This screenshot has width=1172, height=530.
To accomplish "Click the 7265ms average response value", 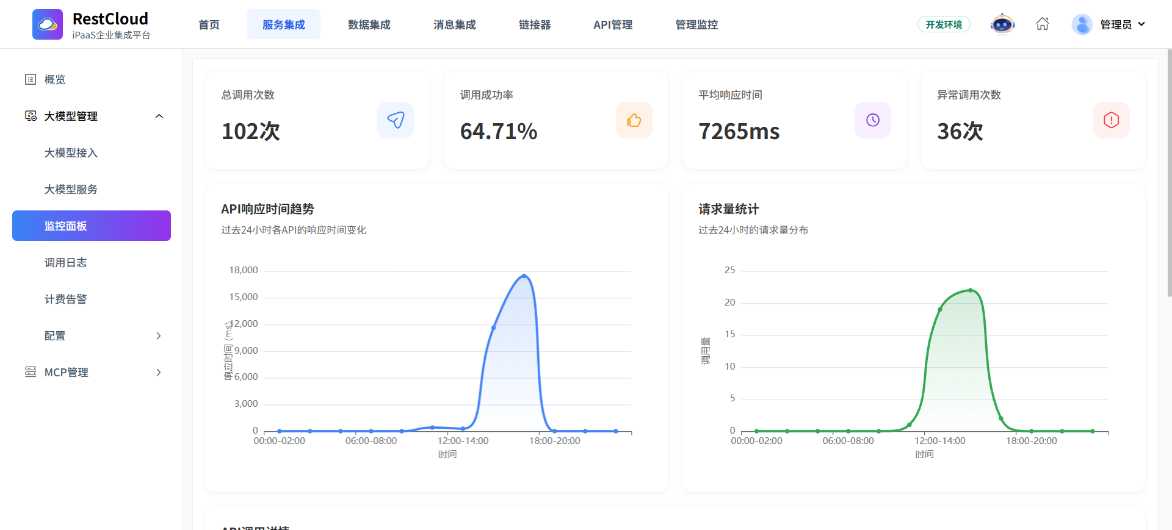I will tap(739, 131).
